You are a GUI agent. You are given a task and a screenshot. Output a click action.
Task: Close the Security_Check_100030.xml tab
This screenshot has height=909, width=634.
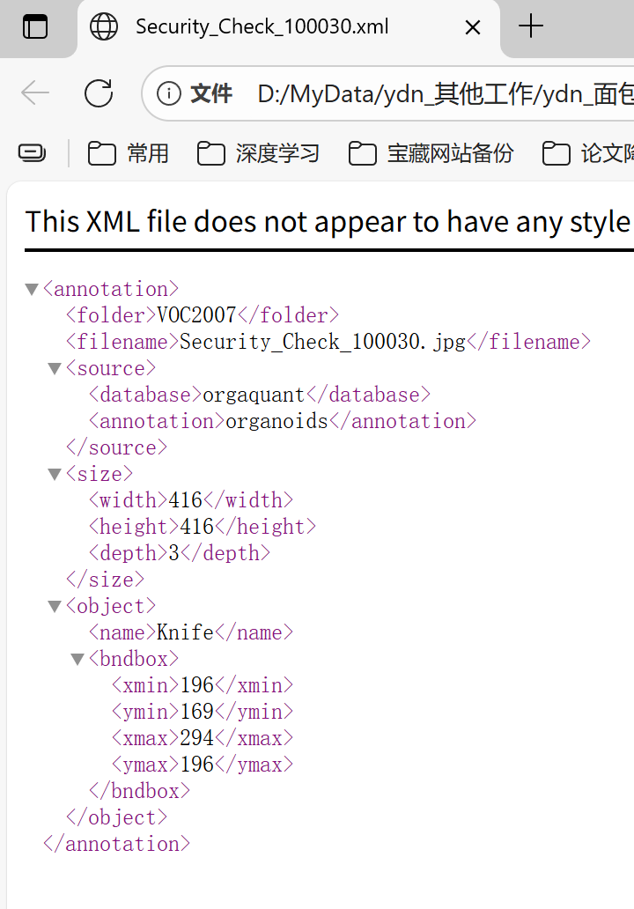[472, 27]
